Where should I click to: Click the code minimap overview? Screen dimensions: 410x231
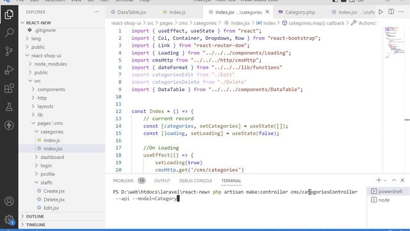click(394, 42)
